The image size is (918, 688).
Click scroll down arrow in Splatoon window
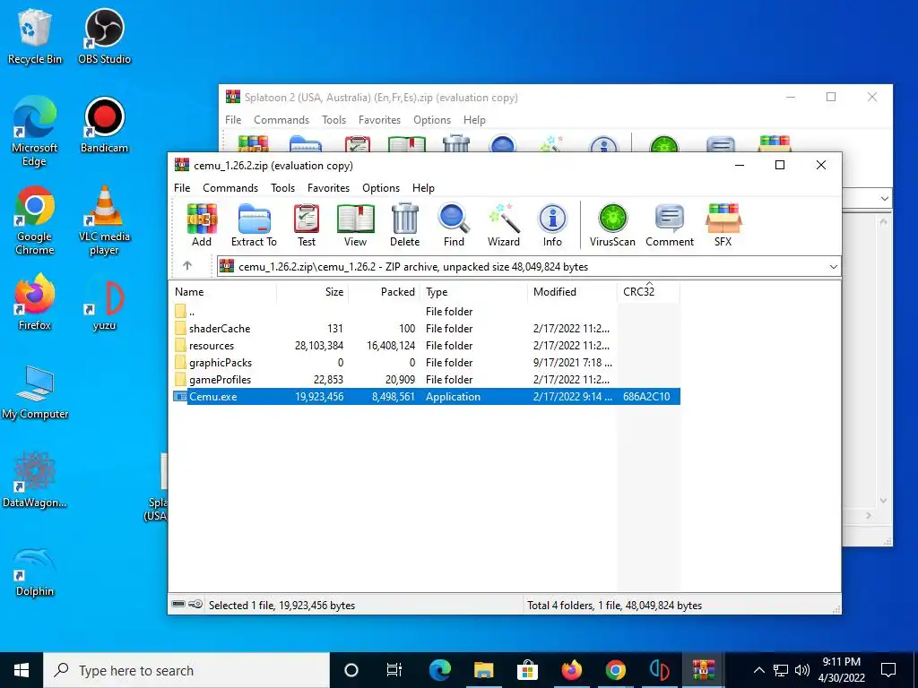tap(883, 501)
